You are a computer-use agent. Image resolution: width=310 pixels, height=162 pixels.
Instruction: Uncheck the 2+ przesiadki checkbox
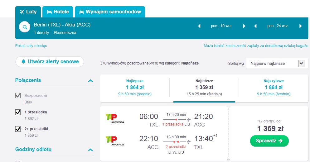coord(18,129)
